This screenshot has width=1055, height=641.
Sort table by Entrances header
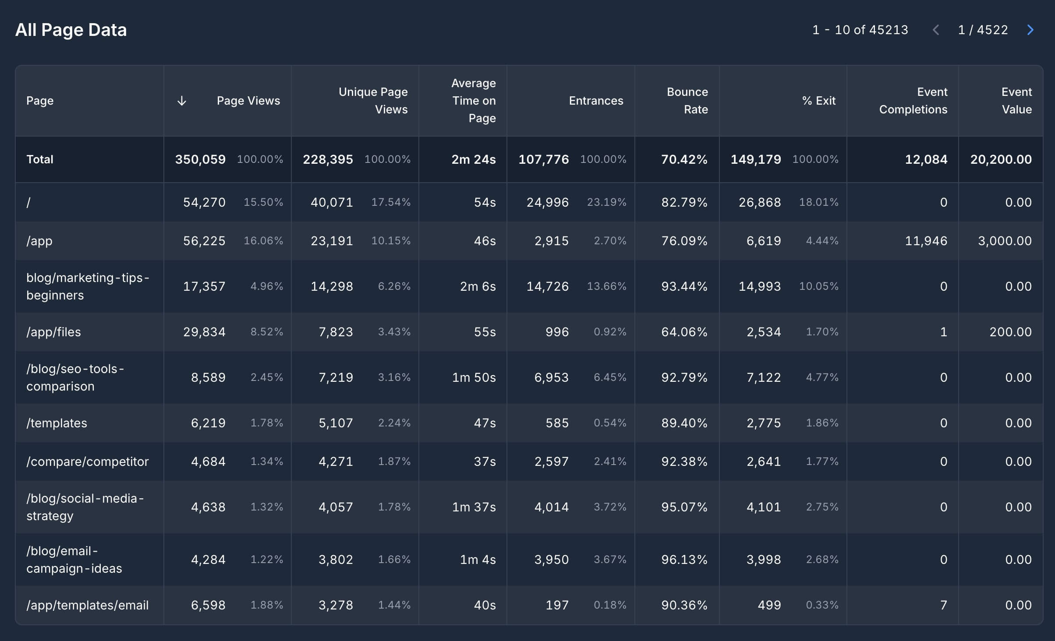tap(595, 101)
